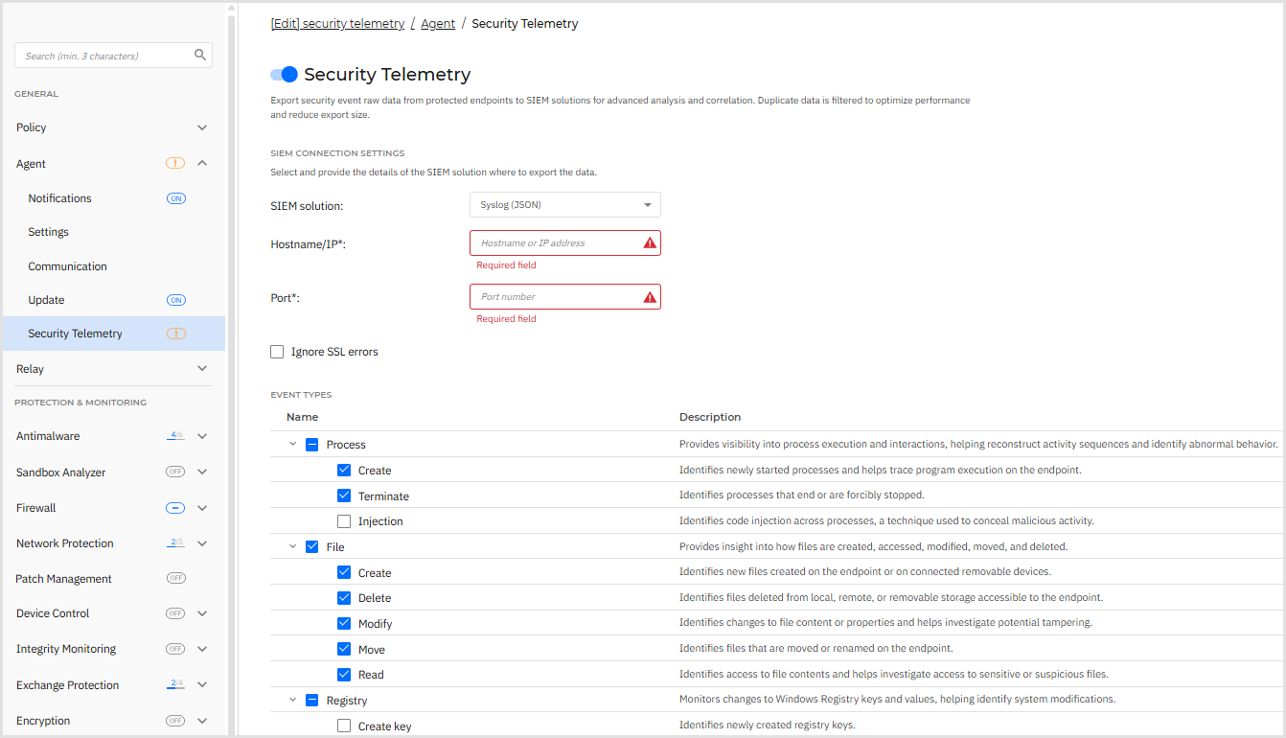Collapse the Agent section chevron

click(202, 163)
